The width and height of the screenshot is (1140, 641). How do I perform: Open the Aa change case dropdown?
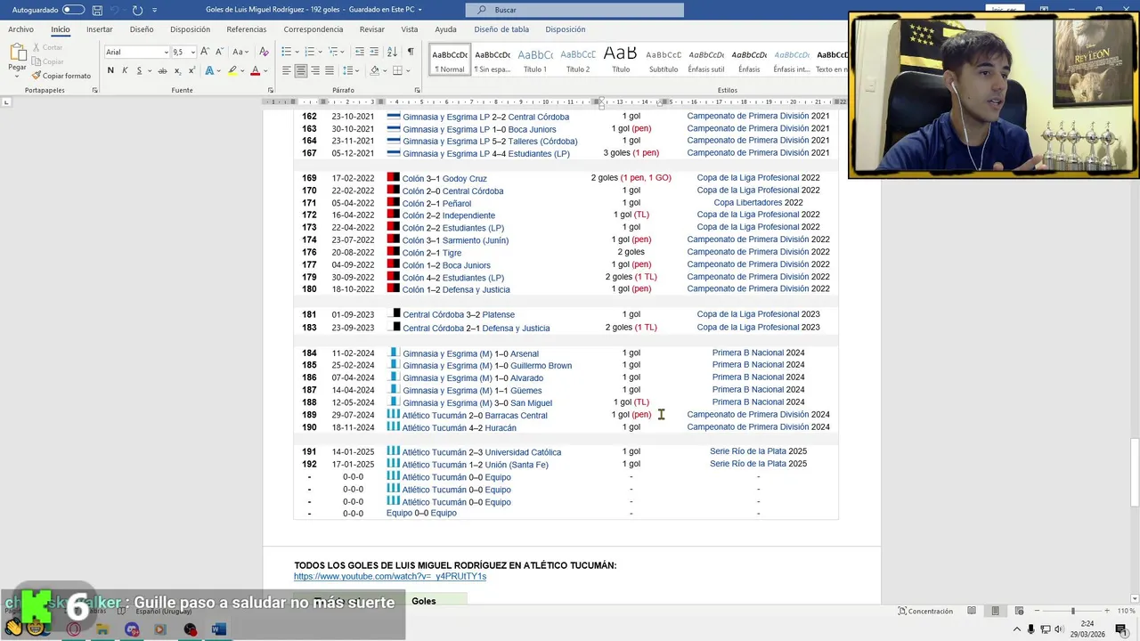click(240, 52)
